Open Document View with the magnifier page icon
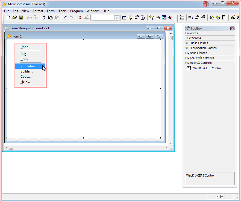Image resolution: width=241 pixels, height=202 pixels. [x=143, y=18]
